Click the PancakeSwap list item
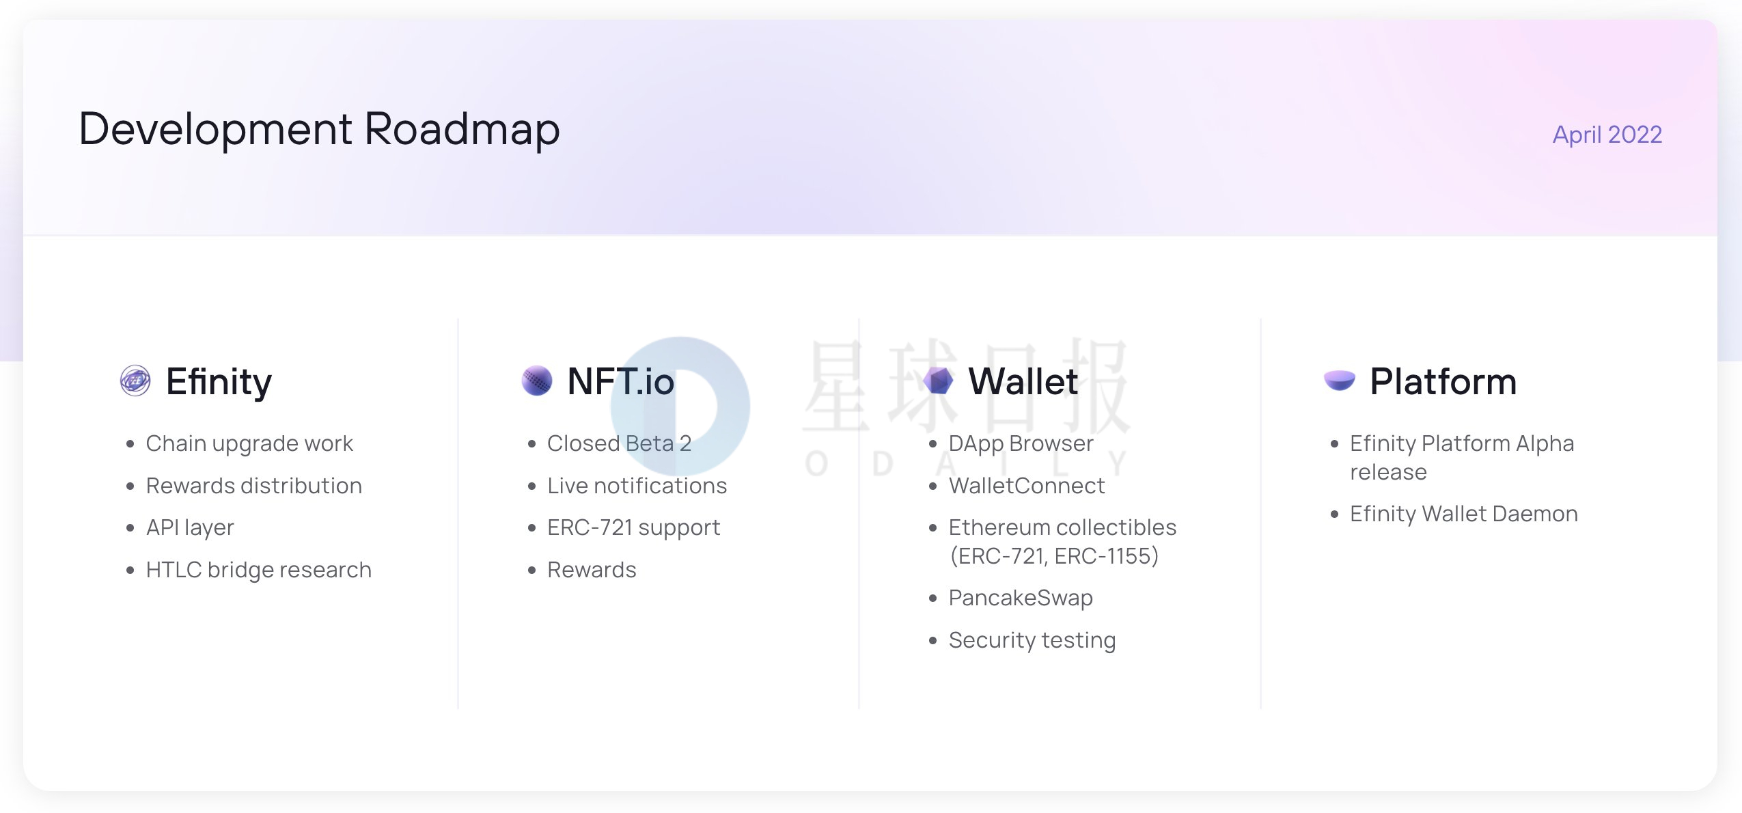1742x813 pixels. [1021, 598]
